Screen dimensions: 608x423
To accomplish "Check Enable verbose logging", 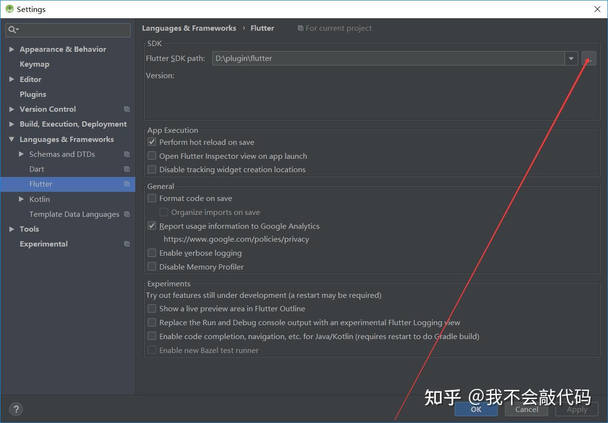I will (152, 253).
